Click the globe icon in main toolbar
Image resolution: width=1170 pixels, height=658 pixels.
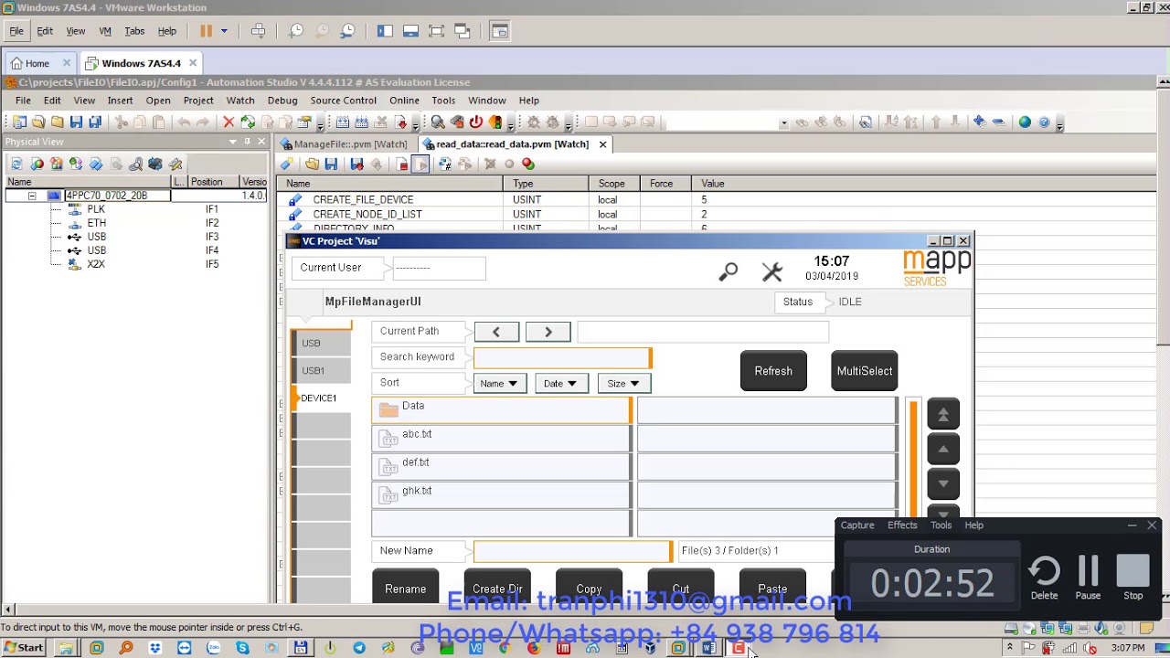[x=1025, y=122]
